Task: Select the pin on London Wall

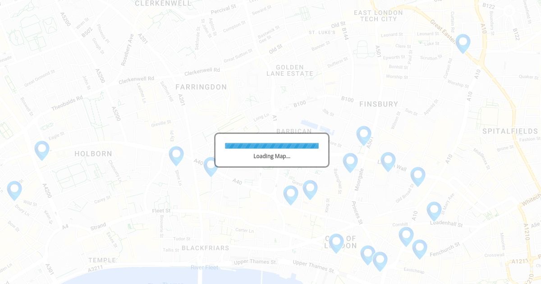Action: [x=388, y=161]
